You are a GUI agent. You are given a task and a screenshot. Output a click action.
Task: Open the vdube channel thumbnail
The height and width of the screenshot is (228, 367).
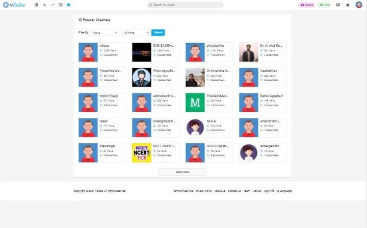pyautogui.click(x=88, y=52)
